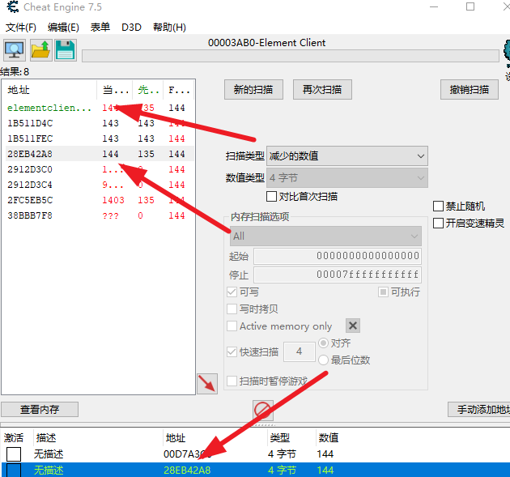Select the 最后位数 radio button
Screen dimensions: 510x477
pyautogui.click(x=323, y=360)
